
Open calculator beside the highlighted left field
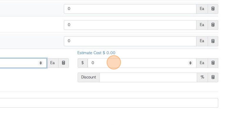coord(63,63)
